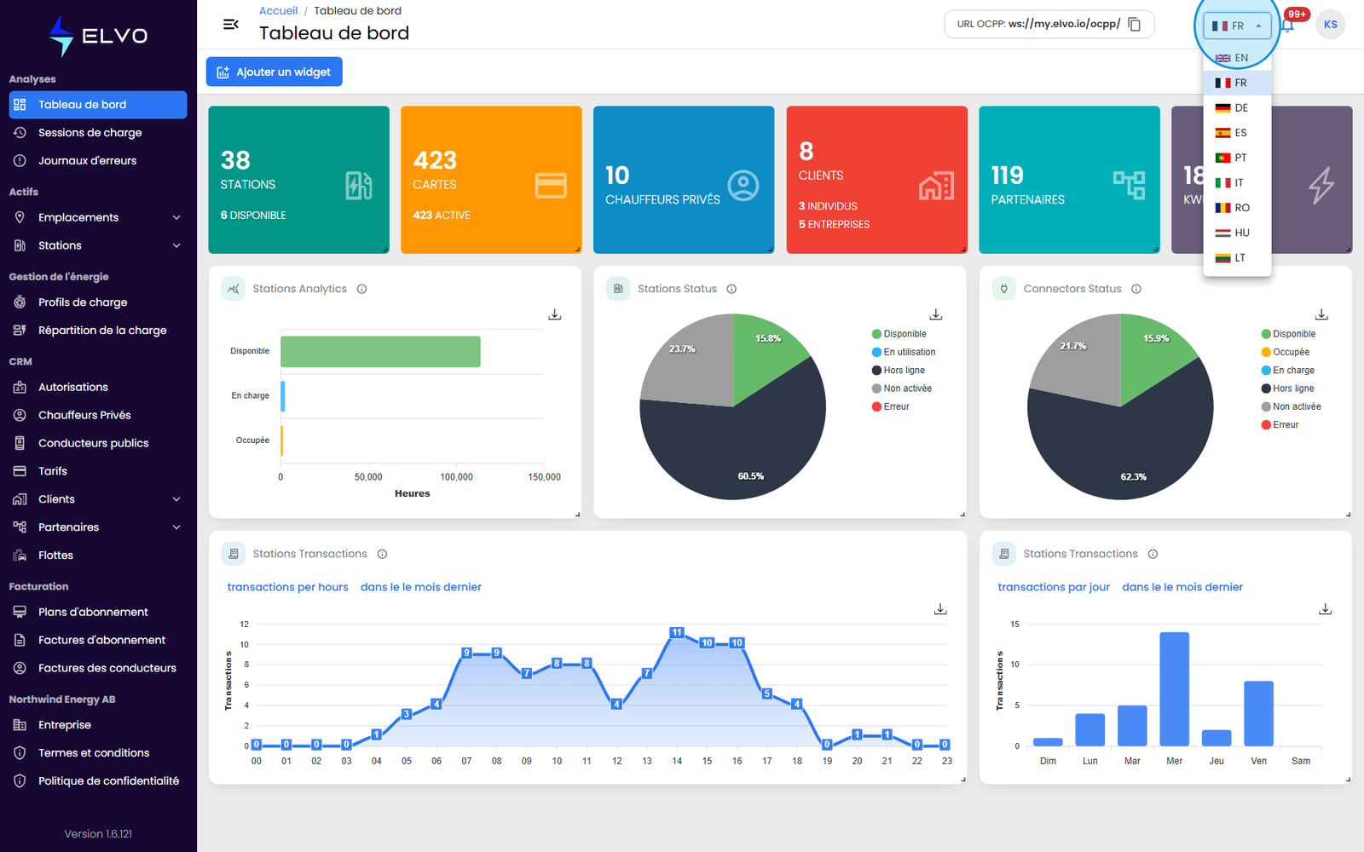This screenshot has width=1364, height=852.
Task: Click 'transactions par jour' link
Action: [1054, 587]
